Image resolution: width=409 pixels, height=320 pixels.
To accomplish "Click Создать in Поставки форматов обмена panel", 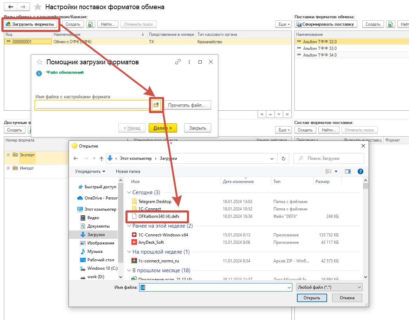I will 373,24.
